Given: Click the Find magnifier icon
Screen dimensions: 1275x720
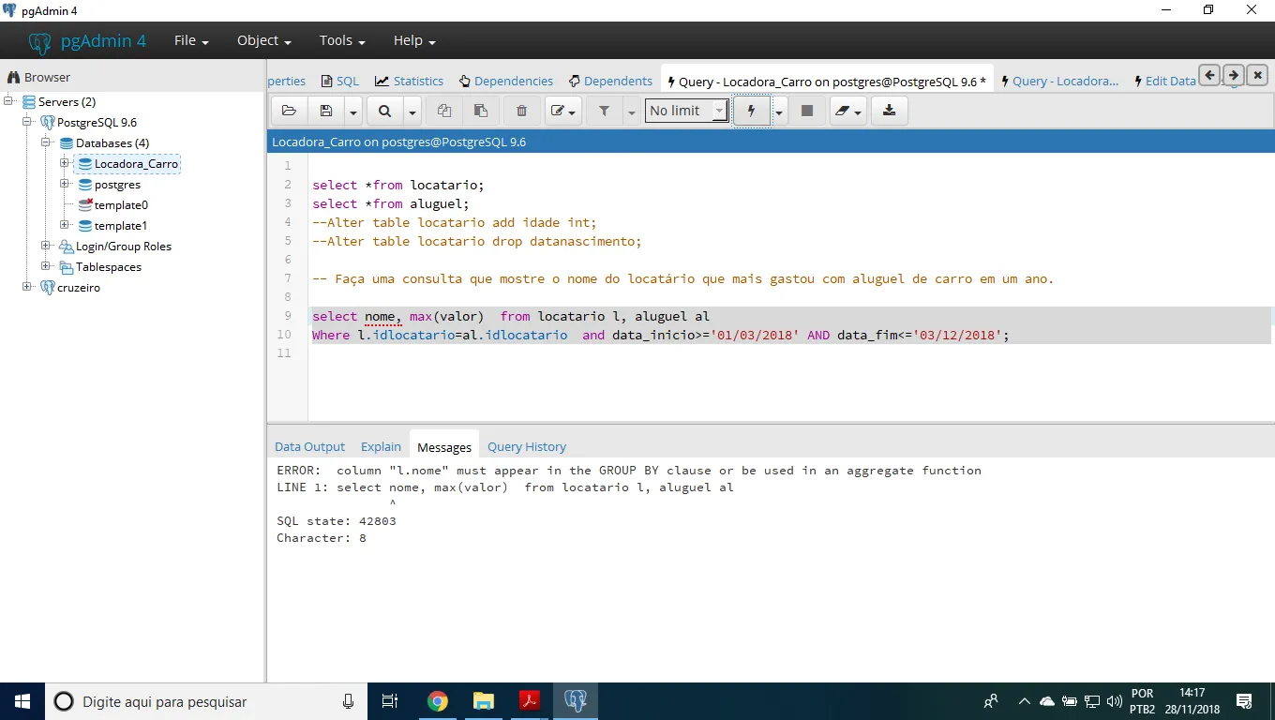Looking at the screenshot, I should tap(384, 111).
